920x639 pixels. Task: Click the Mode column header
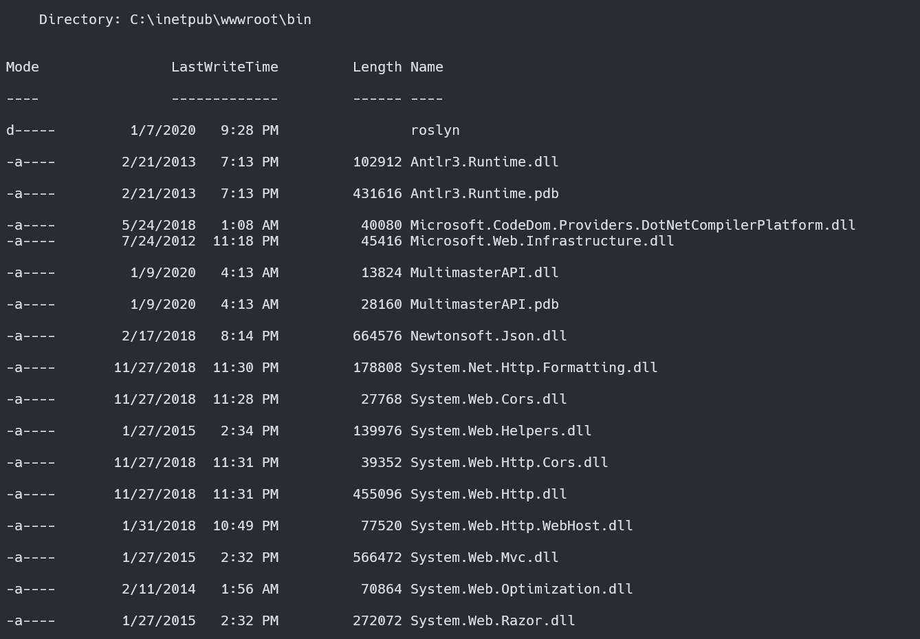pos(23,67)
